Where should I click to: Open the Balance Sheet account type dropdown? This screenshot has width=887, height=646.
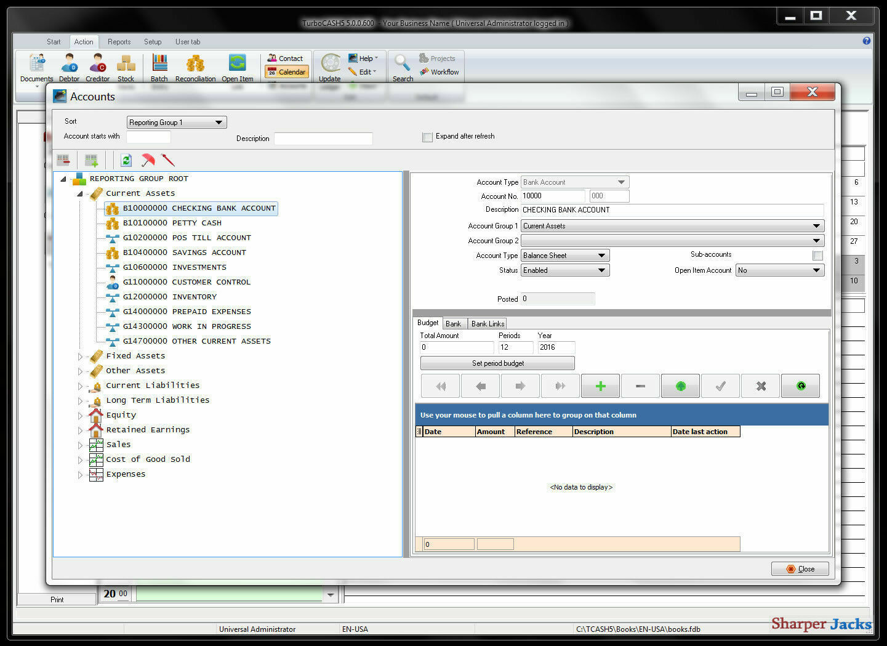pos(565,256)
